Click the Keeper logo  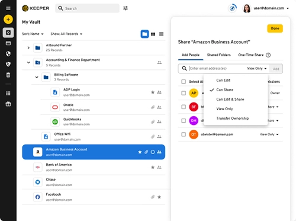point(36,8)
